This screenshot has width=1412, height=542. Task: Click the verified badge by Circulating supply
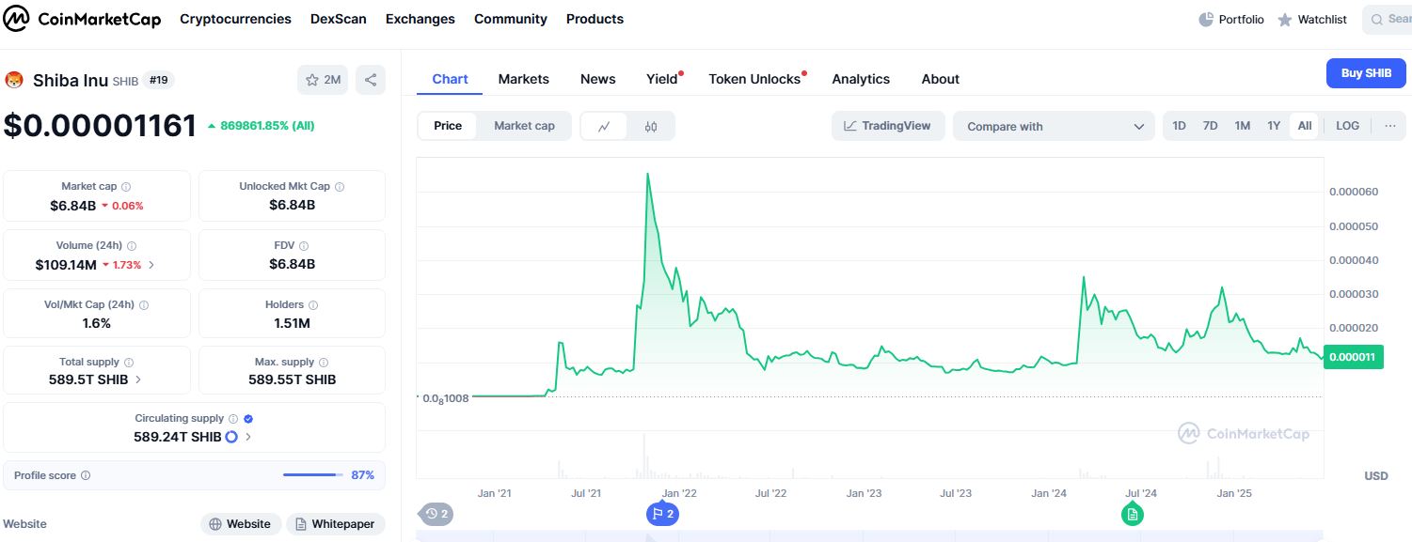click(x=248, y=419)
